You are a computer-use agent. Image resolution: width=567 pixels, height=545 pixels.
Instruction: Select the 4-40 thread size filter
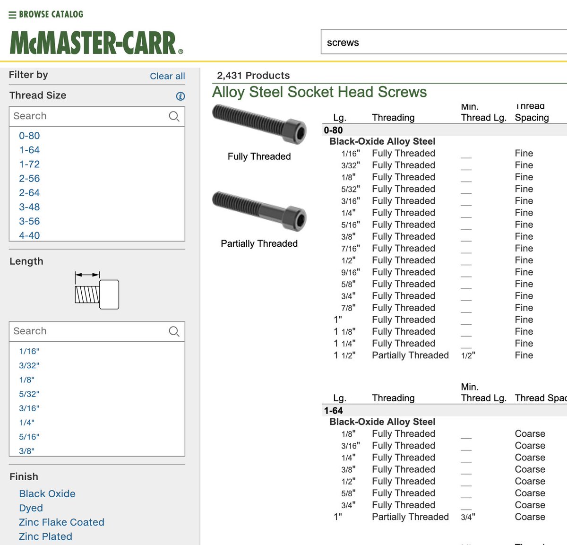click(29, 235)
